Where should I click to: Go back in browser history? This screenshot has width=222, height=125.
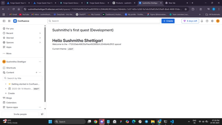(3, 9)
